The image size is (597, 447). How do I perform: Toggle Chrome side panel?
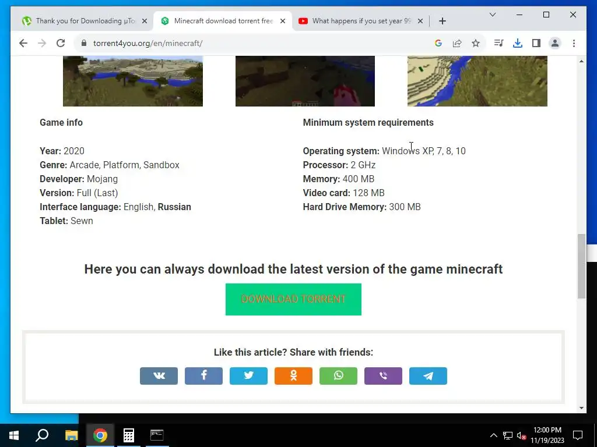coord(536,43)
